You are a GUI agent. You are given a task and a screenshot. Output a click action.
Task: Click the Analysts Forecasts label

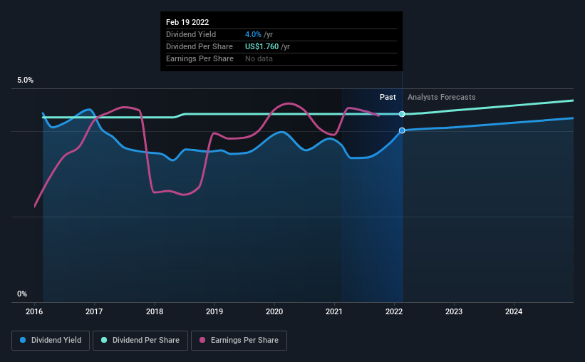(441, 97)
